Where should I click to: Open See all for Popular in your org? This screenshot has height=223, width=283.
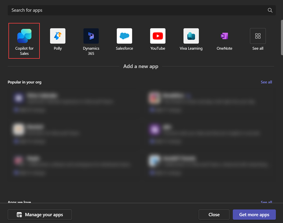tap(266, 82)
